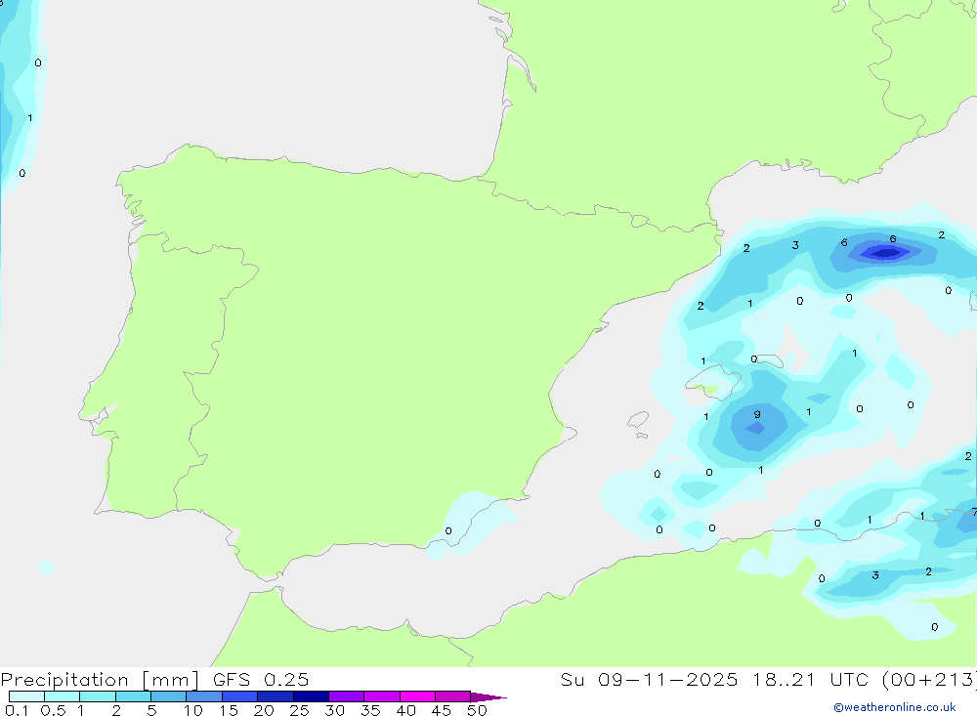Image resolution: width=977 pixels, height=716 pixels.
Task: Select the 5–10 mm legend color swatch
Action: click(168, 696)
